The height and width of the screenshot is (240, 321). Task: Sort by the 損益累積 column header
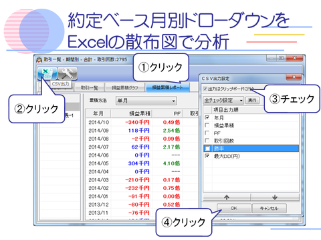click(x=131, y=113)
